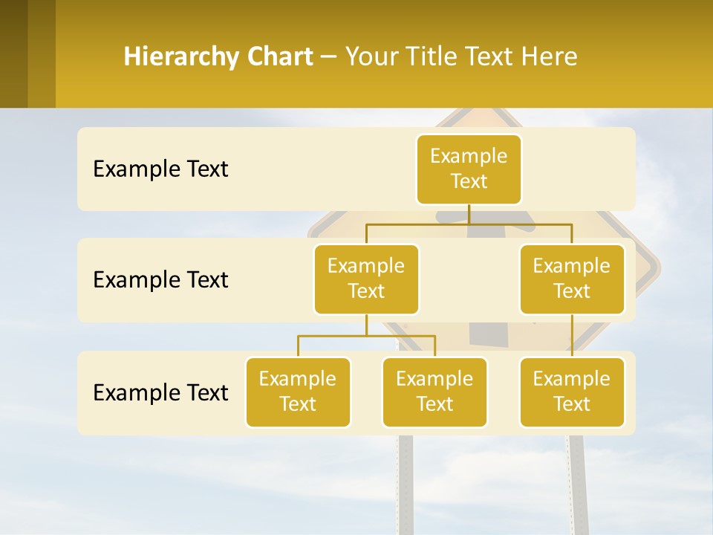This screenshot has width=713, height=535.
Task: Select the middle bottom-row Example Text node
Action: [434, 392]
